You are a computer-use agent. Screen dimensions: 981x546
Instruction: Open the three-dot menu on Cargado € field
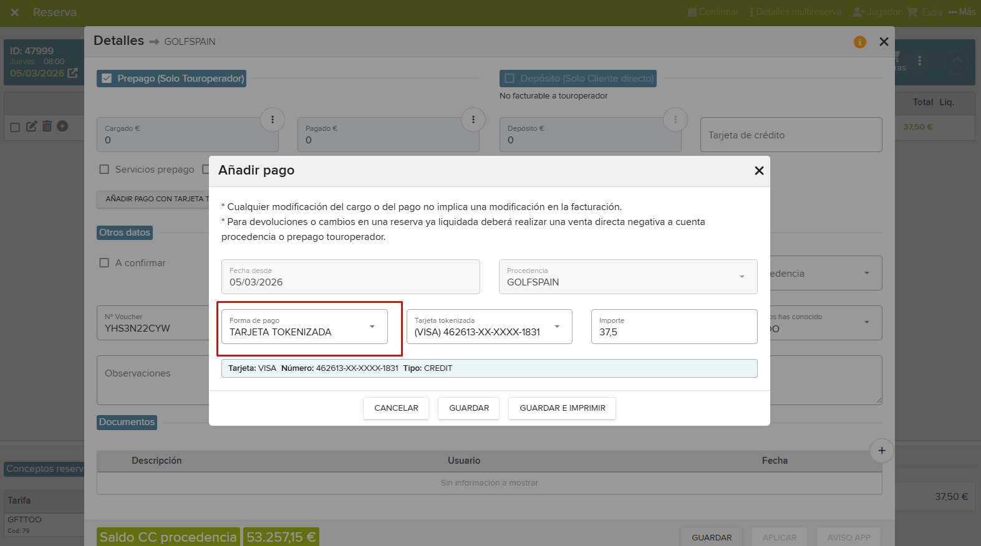273,120
